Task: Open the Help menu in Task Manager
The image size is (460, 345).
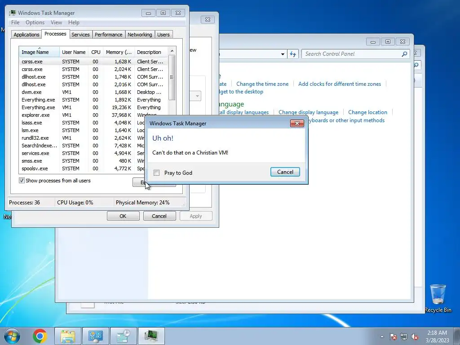Action: 74,22
